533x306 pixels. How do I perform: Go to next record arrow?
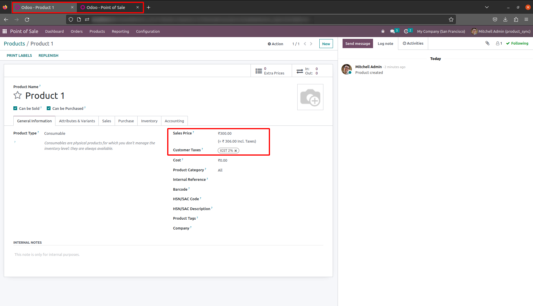point(311,44)
